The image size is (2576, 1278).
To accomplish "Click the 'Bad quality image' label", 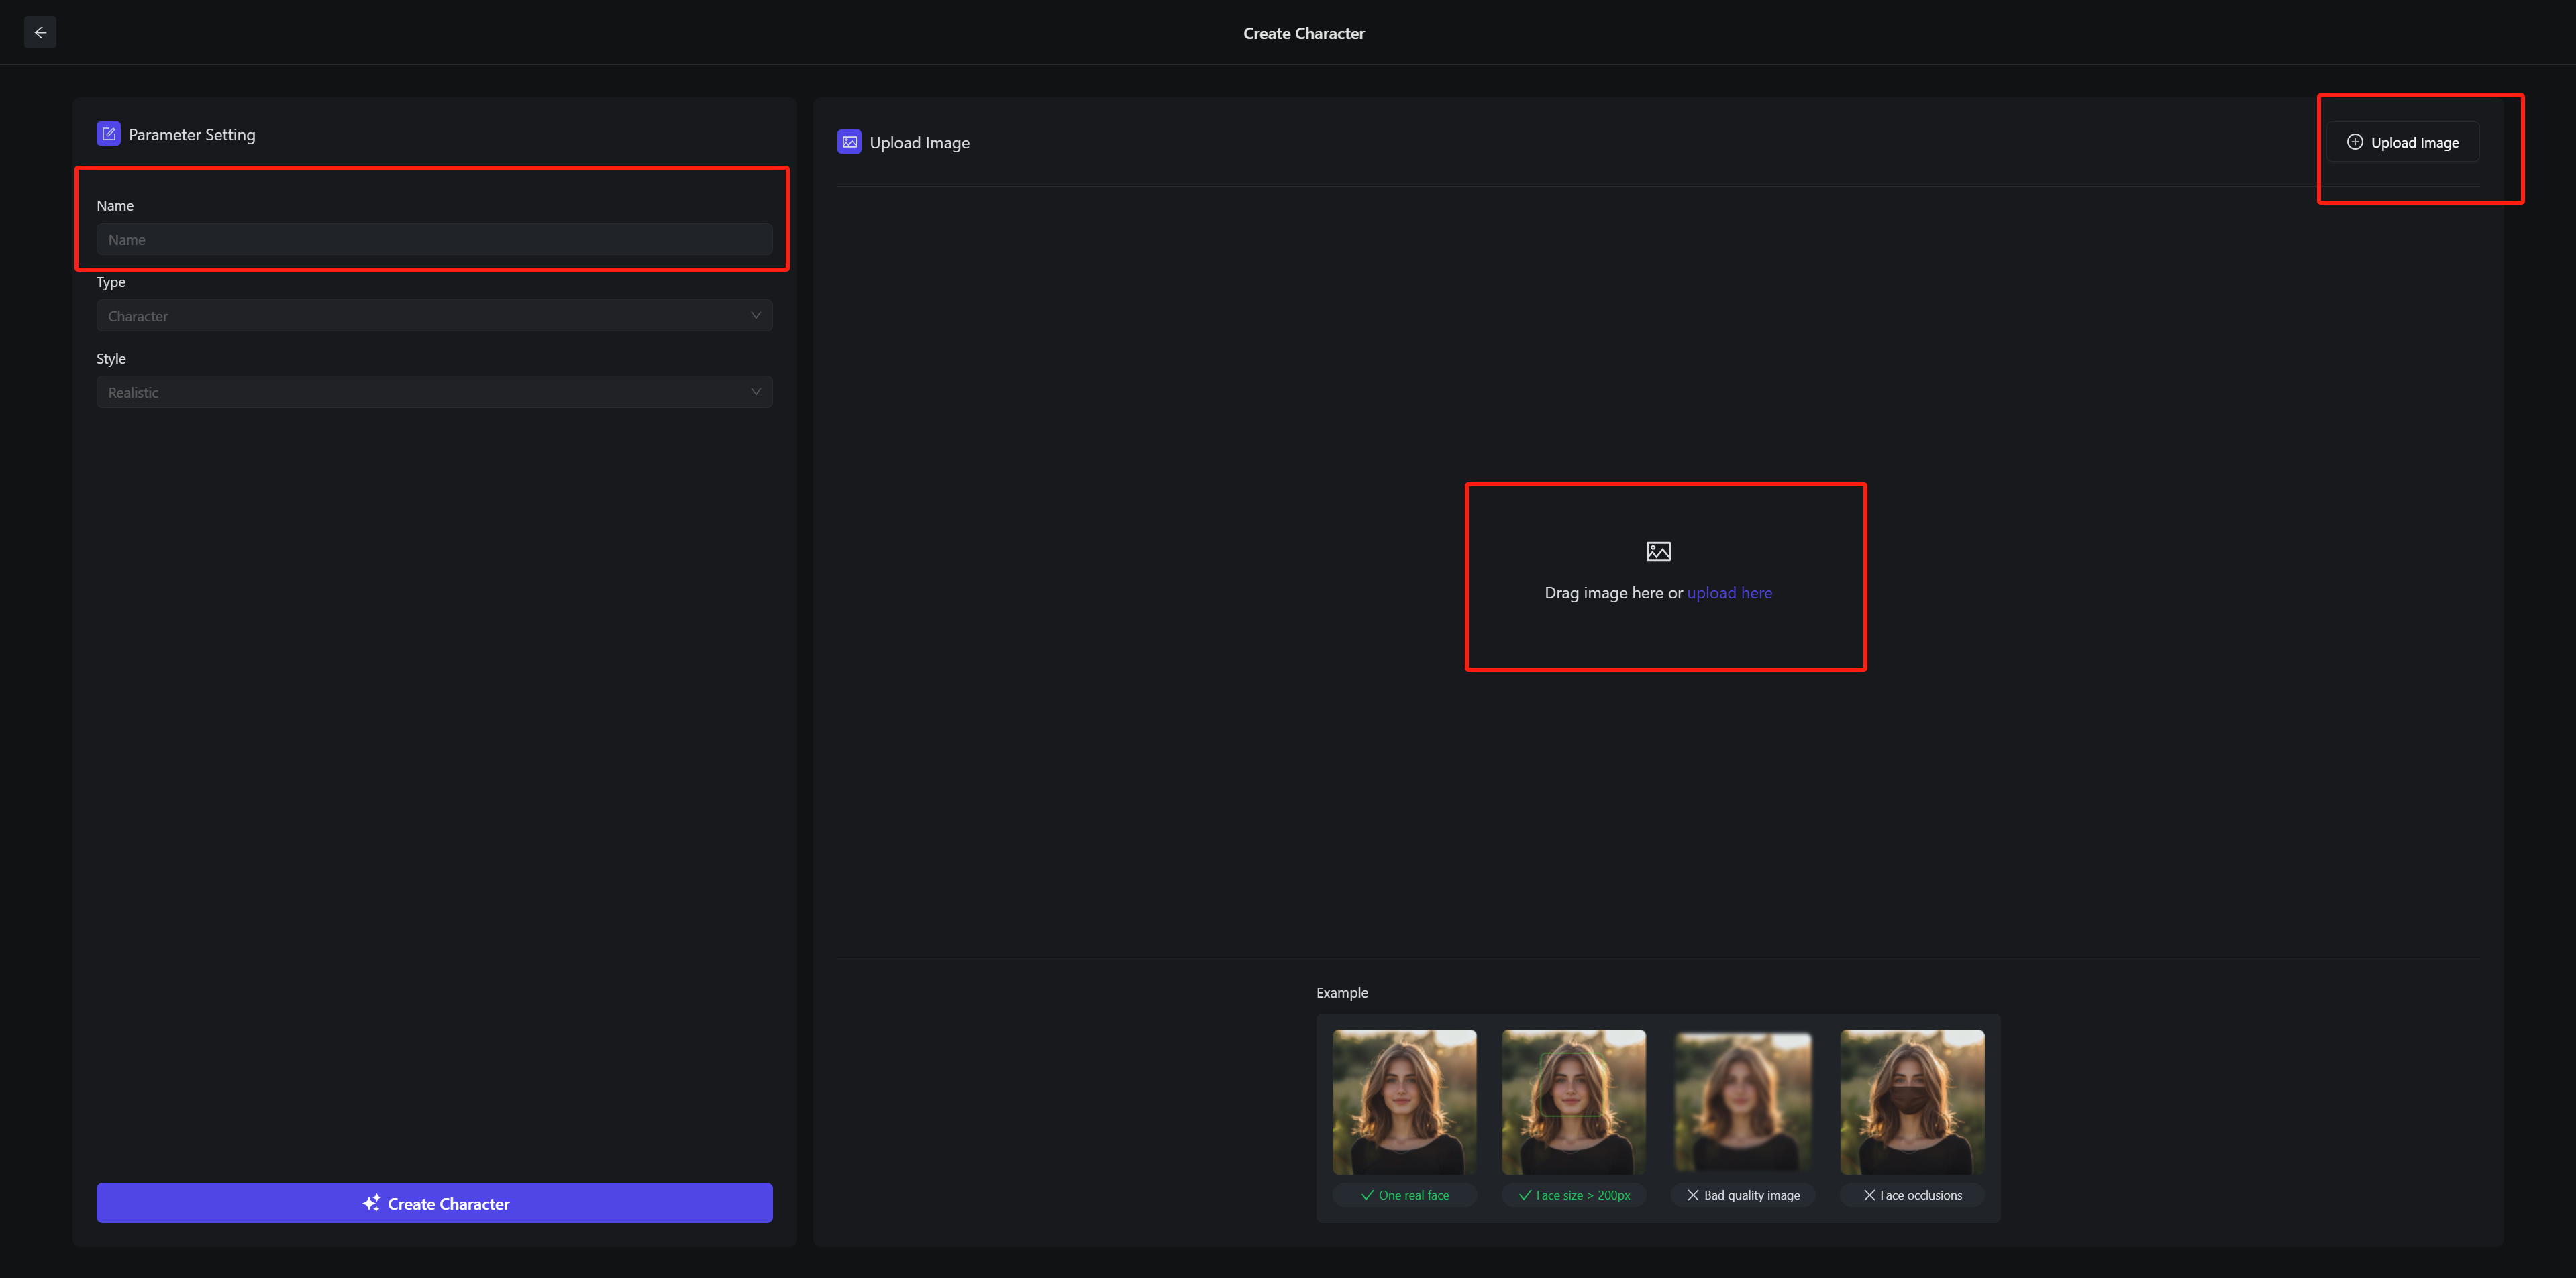I will tap(1743, 1195).
